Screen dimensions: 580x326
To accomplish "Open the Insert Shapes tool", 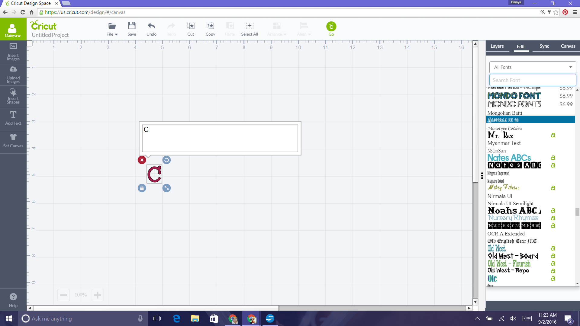I will (x=13, y=97).
